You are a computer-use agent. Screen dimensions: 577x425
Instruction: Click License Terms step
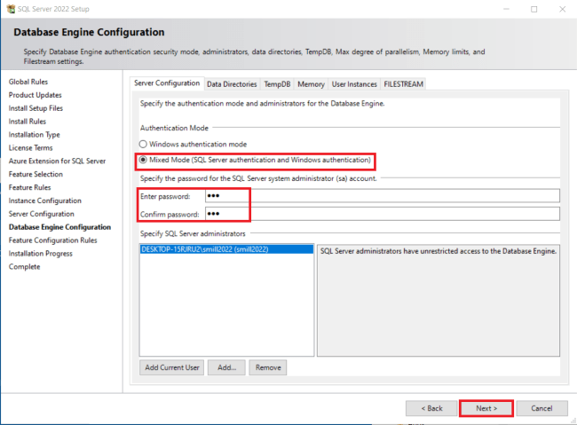tap(30, 148)
